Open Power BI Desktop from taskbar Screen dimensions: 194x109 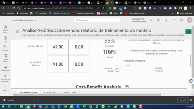pyautogui.click(x=115, y=107)
